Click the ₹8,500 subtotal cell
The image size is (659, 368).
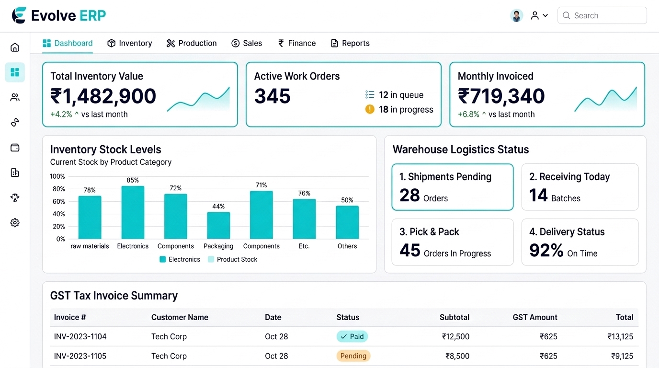pos(457,356)
